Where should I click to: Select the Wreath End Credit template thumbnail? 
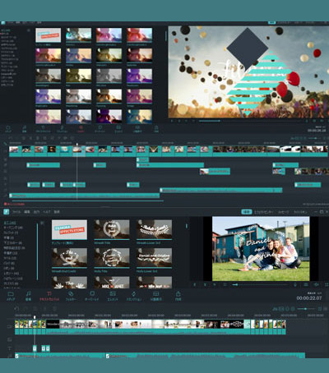click(69, 258)
